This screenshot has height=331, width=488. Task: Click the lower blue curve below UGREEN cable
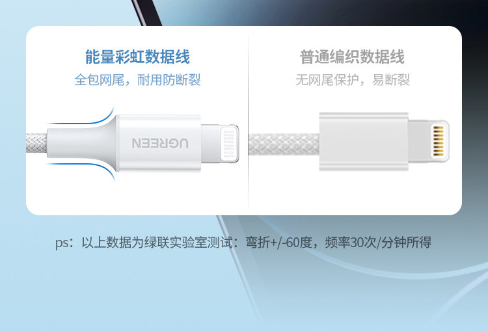click(83, 170)
